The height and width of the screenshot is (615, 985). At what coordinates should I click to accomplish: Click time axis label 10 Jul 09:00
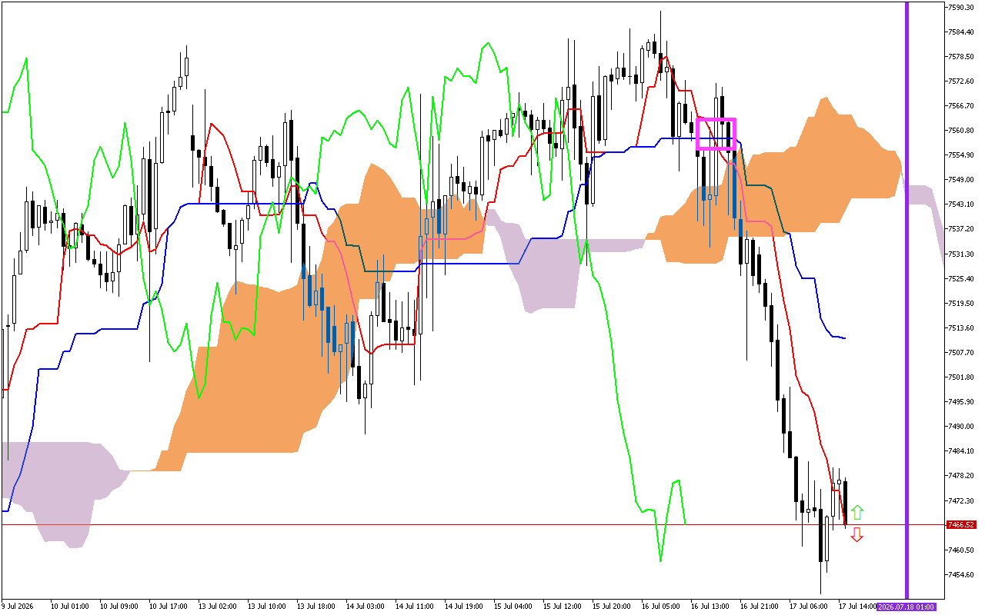119,607
